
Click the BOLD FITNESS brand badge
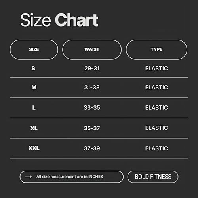point(153,177)
